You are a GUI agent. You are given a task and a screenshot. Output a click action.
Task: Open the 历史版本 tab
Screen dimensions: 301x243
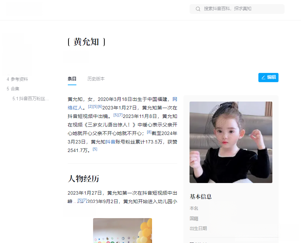(96, 79)
